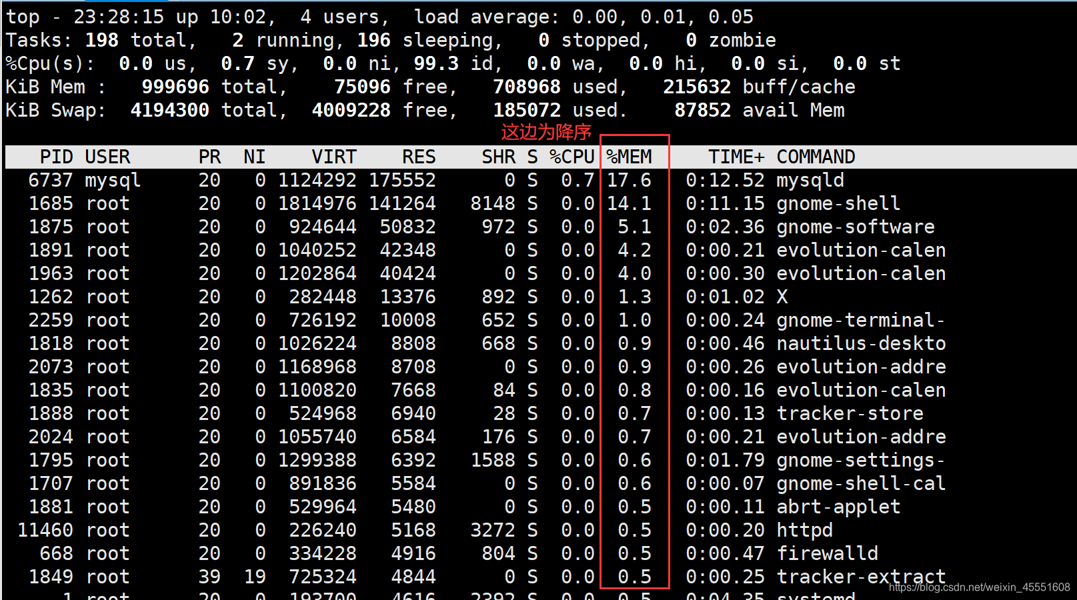Viewport: 1077px width, 600px height.
Task: Select the X server process command
Action: [782, 297]
